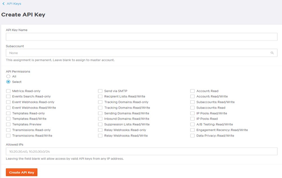Viewport: 282px width, 178px height.
Task: Enable Relay Webhooks: Read-only checkbox
Action: click(100, 130)
